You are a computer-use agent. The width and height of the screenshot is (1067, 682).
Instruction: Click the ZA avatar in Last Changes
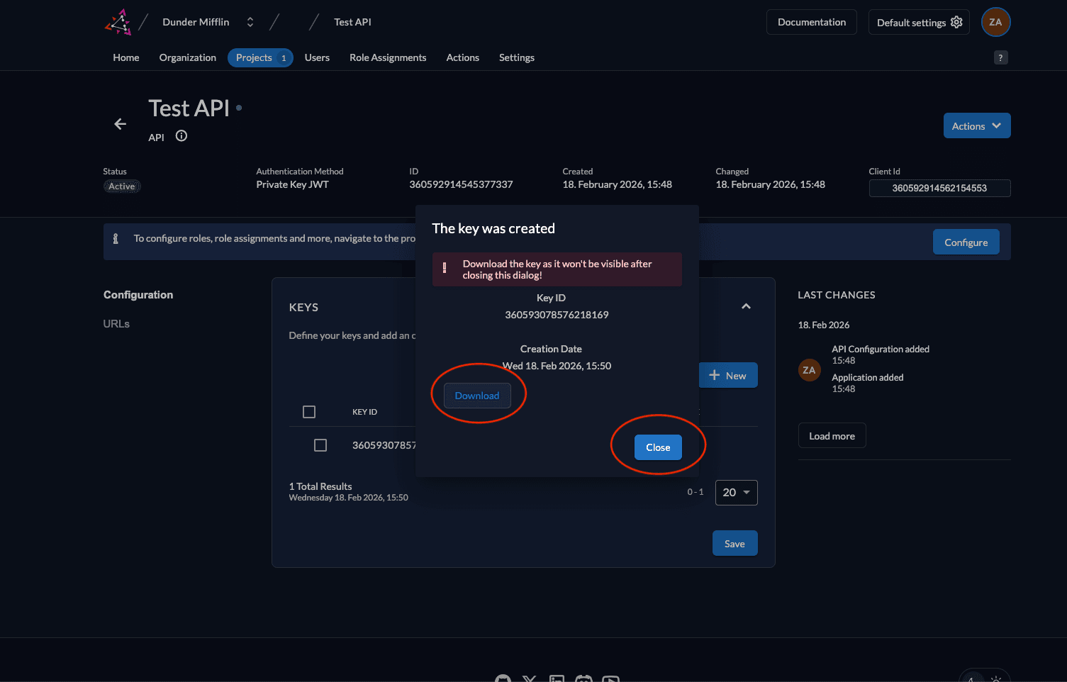click(x=809, y=370)
